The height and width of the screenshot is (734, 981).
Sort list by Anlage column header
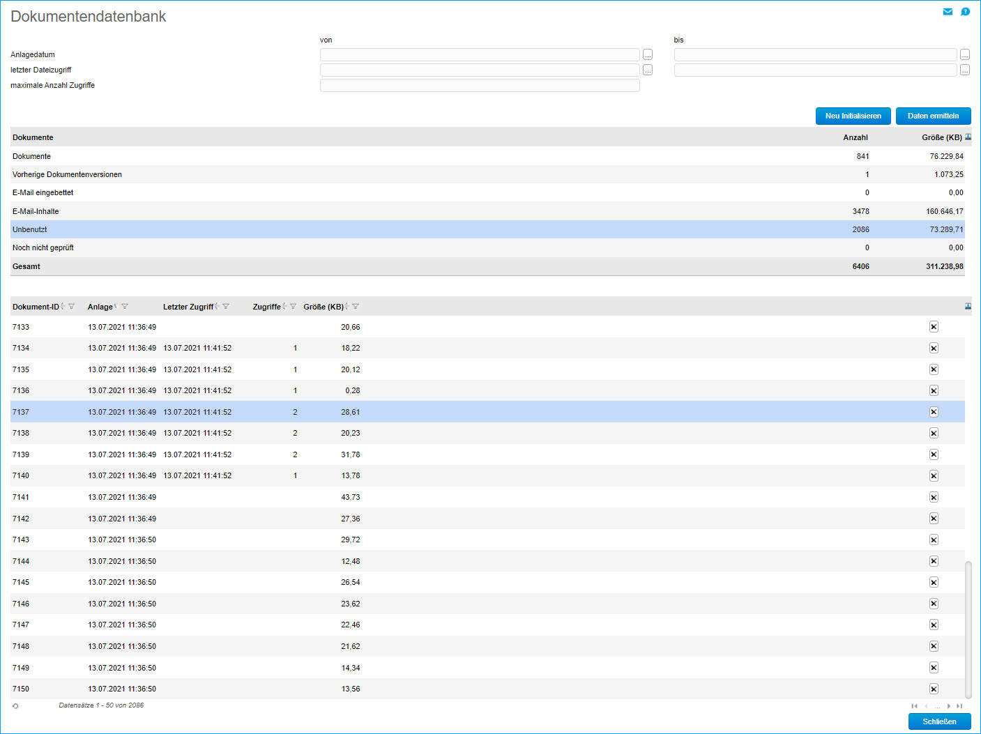pos(100,307)
